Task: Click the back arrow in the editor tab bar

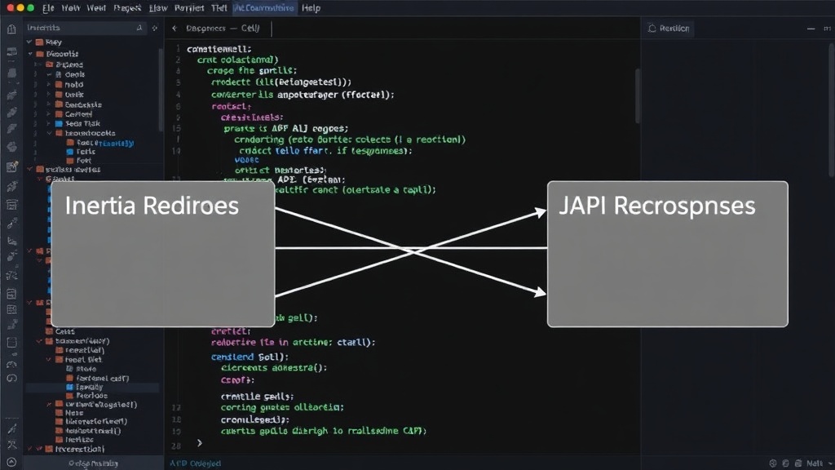Action: pyautogui.click(x=175, y=29)
